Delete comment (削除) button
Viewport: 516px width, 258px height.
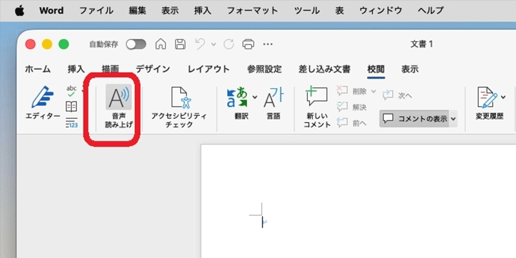352,92
